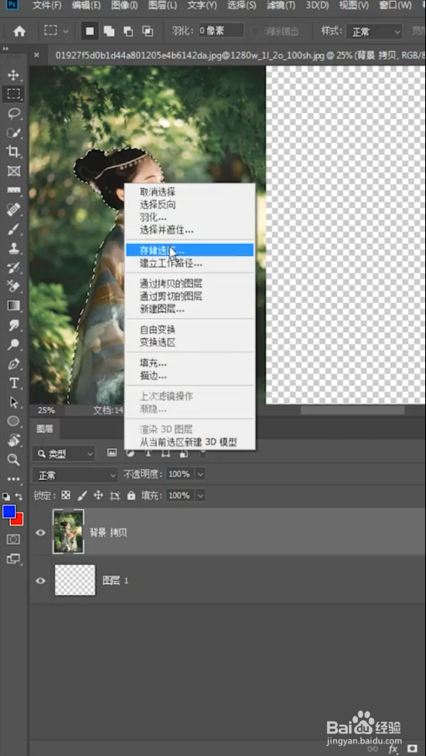
Task: Choose 取消选择 from context menu
Action: click(x=158, y=192)
